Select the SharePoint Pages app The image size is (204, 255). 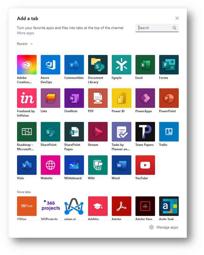(x=74, y=131)
